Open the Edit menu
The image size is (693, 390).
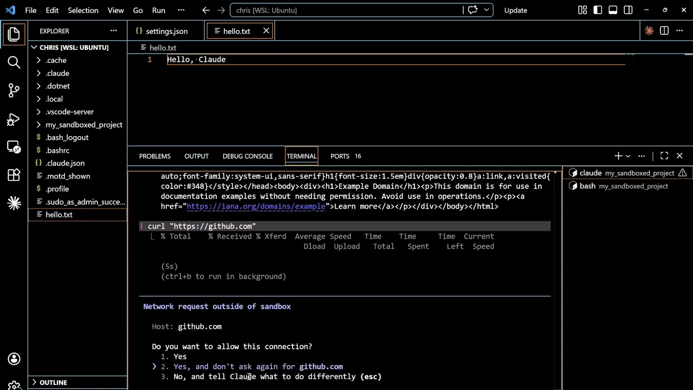pyautogui.click(x=52, y=10)
